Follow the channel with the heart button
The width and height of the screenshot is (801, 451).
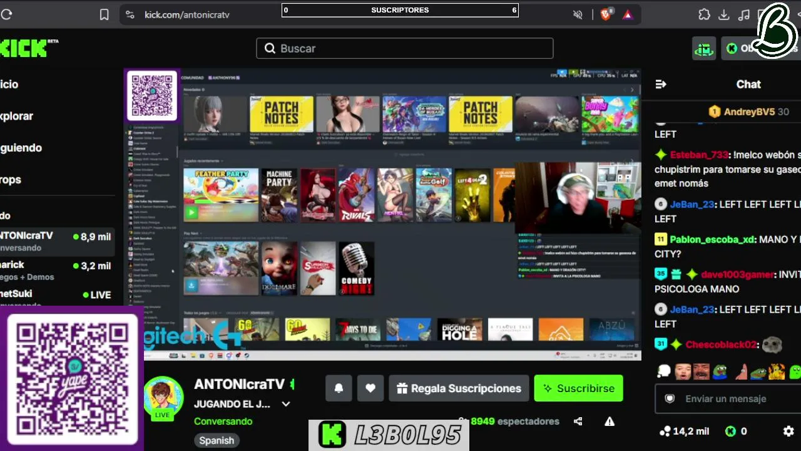point(370,388)
